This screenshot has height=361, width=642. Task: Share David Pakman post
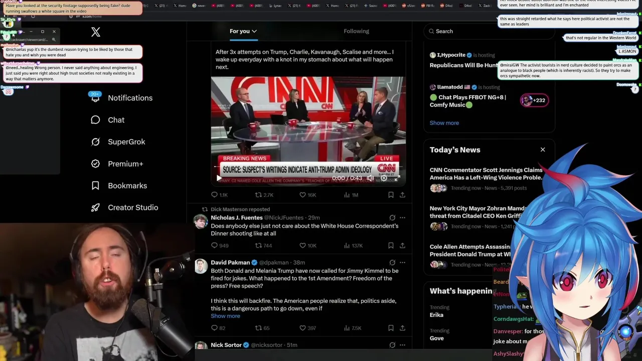click(x=402, y=328)
